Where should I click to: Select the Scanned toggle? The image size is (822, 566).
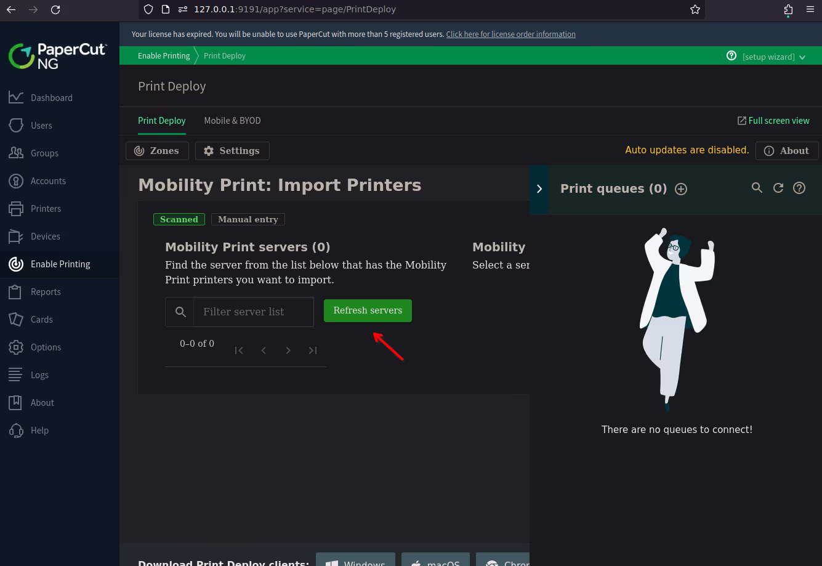(x=179, y=219)
